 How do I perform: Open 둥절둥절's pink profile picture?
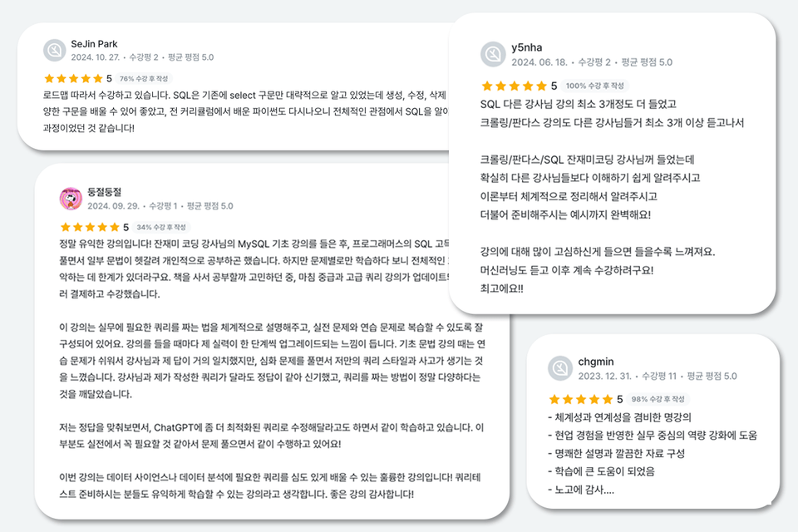[71, 198]
